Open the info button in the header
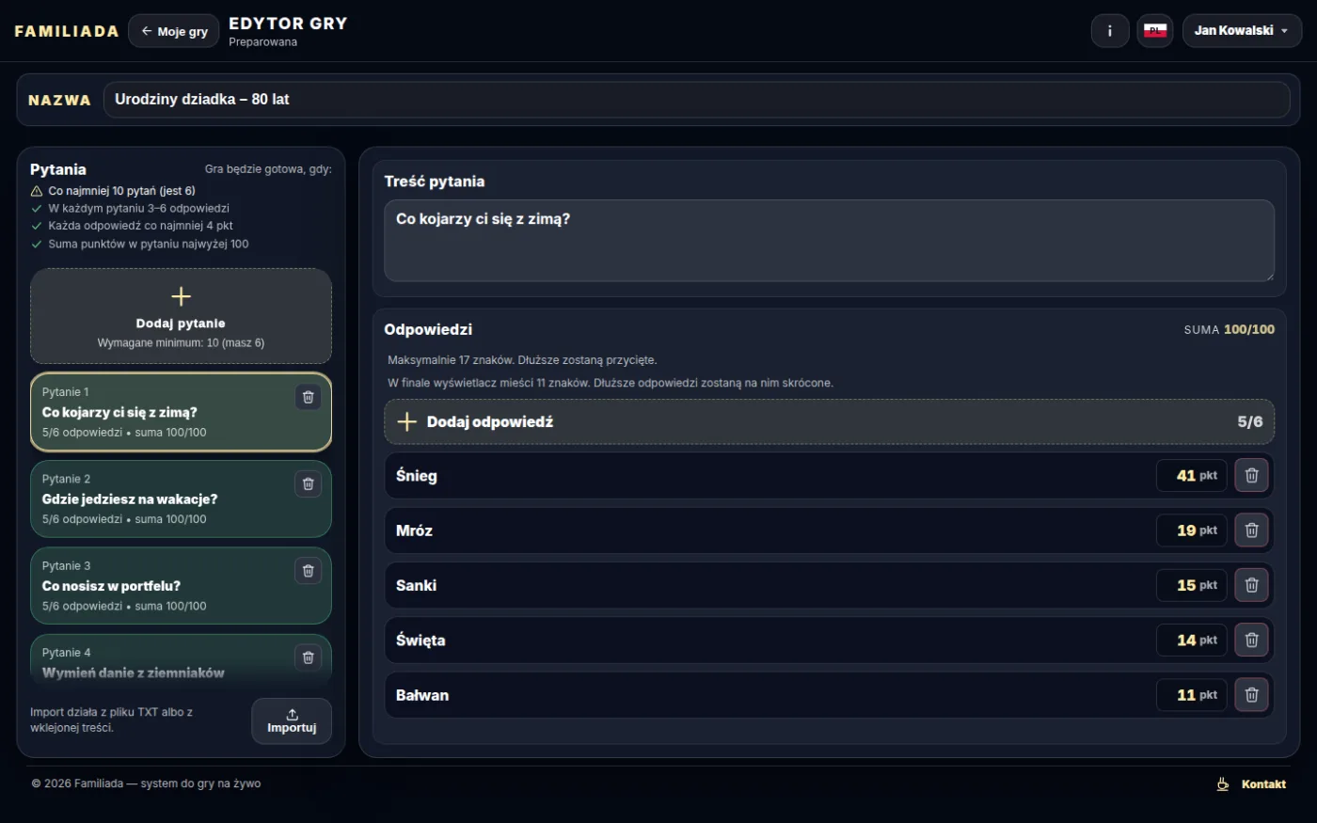Screen dimensions: 1317x823 1110,31
